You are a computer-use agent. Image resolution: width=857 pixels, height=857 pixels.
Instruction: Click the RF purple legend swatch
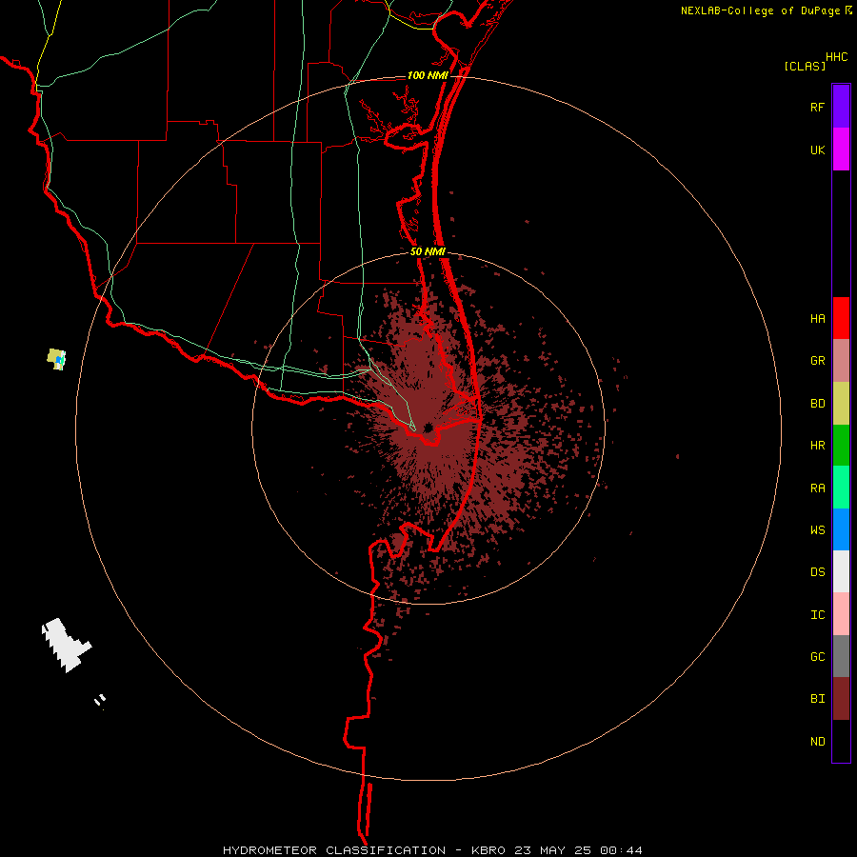coord(841,106)
